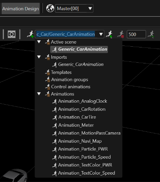This screenshot has width=160, height=182.
Task: Open the Master[00] dropdown
Action: click(74, 9)
